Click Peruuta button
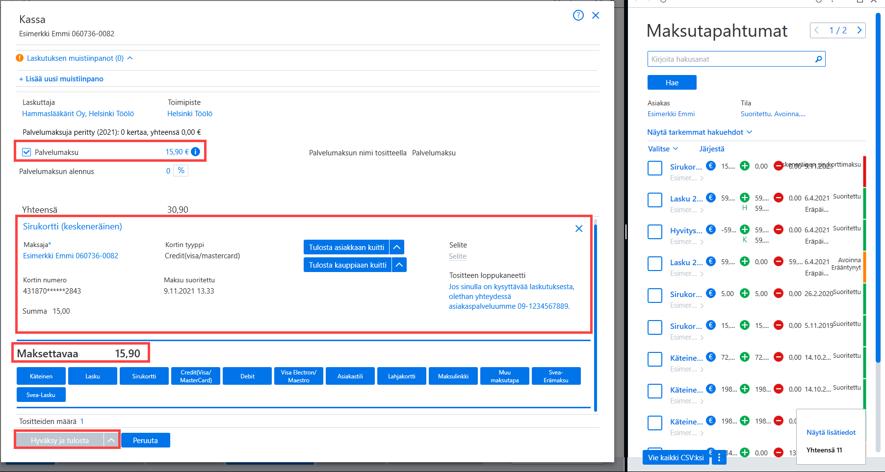 [146, 440]
